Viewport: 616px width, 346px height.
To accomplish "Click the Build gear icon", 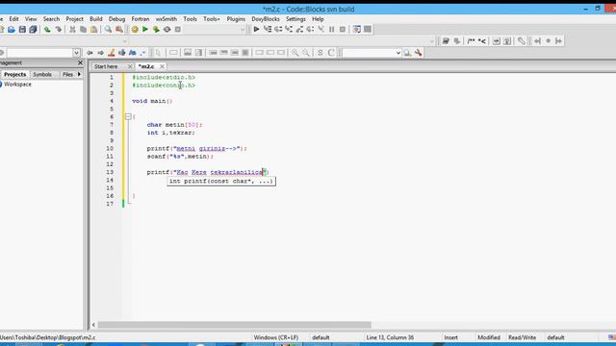I will point(135,30).
